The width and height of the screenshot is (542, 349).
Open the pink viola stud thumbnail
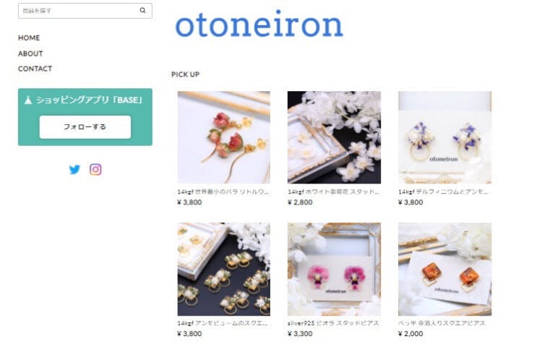[x=334, y=270]
